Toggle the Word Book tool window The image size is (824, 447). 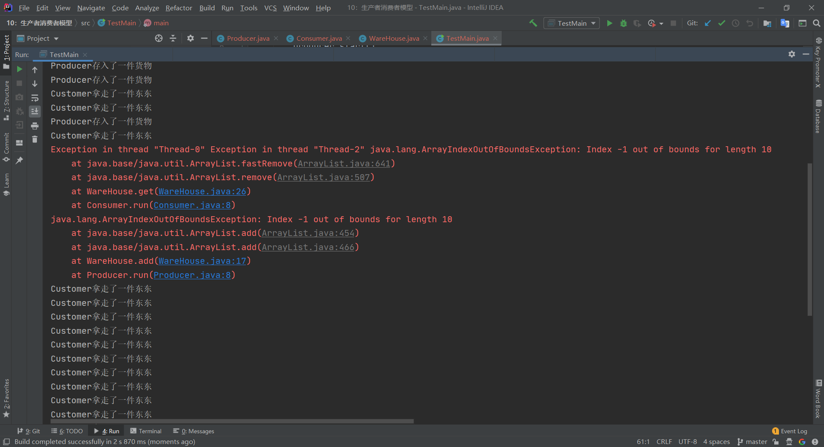tap(818, 399)
